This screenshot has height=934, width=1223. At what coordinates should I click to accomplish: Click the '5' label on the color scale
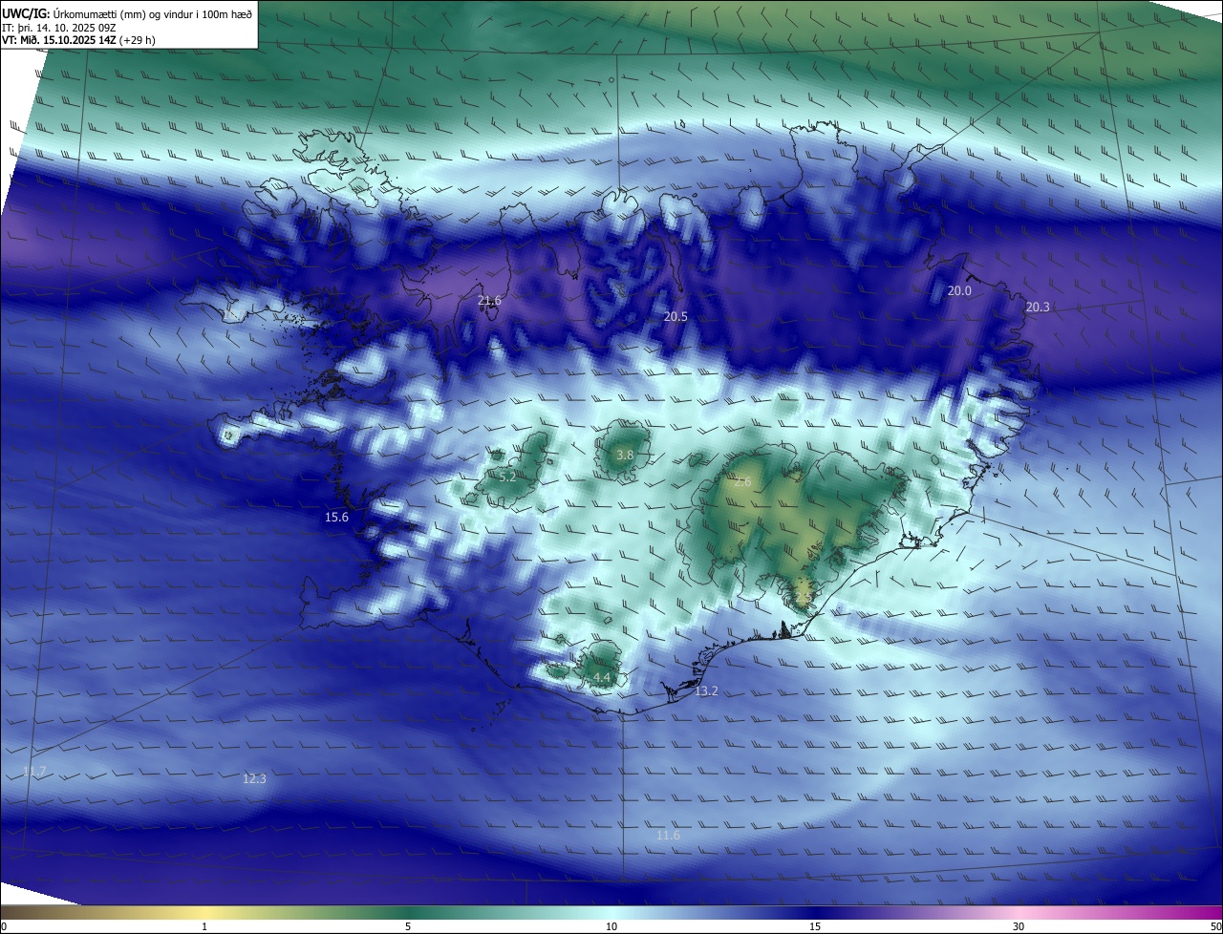coord(408,926)
